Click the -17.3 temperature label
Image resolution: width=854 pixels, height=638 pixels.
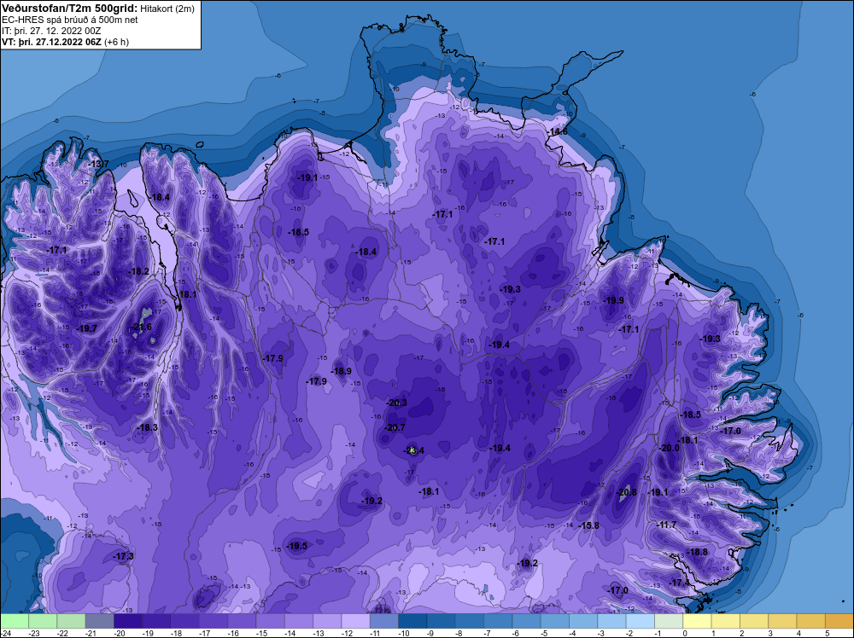123,556
